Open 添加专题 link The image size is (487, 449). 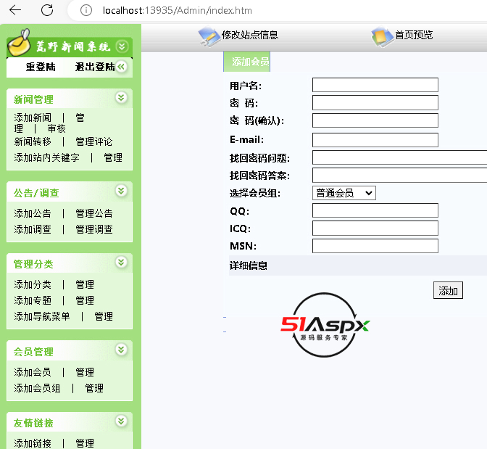click(33, 300)
